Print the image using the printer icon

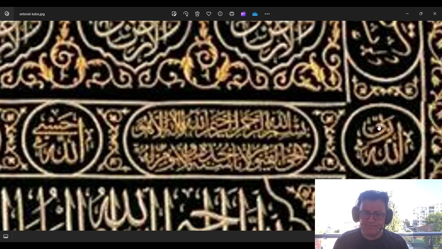(232, 14)
